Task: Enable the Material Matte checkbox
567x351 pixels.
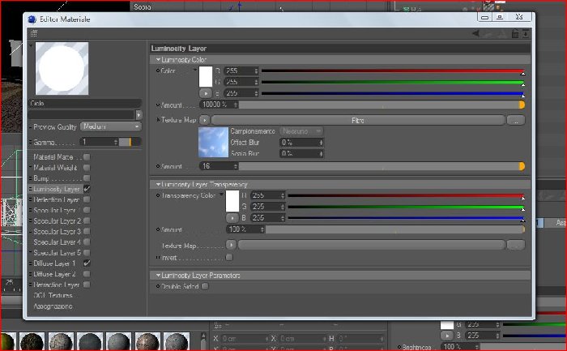Action: coord(87,157)
